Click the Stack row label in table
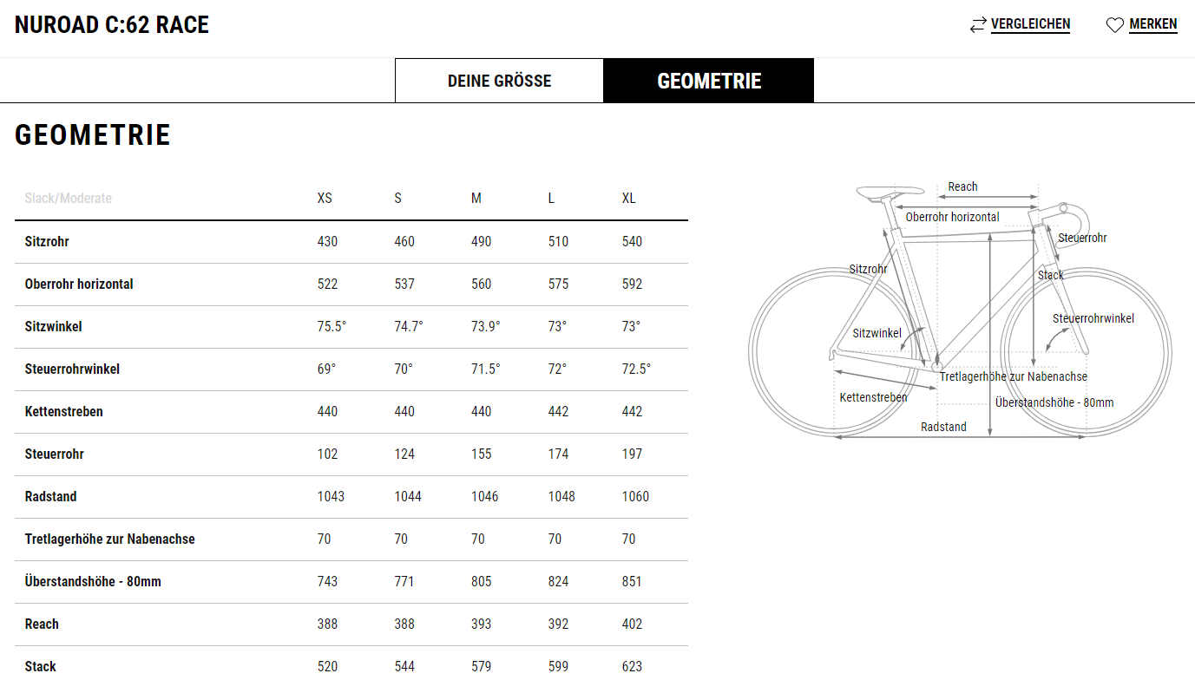 [x=41, y=666]
